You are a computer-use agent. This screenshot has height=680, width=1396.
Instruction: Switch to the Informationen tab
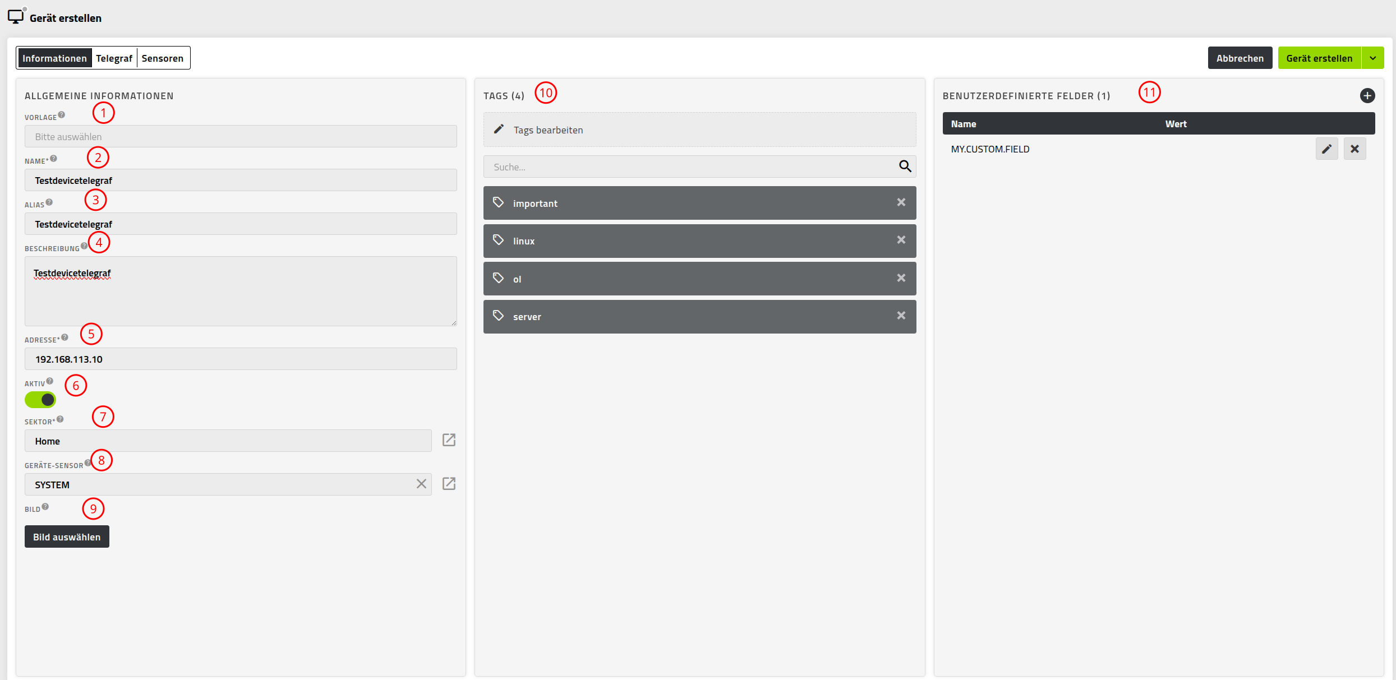pos(54,58)
